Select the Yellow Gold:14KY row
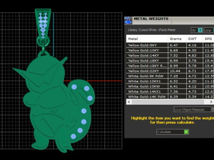Image resolution: width=214 pixels, height=160 pixels. click(x=170, y=56)
